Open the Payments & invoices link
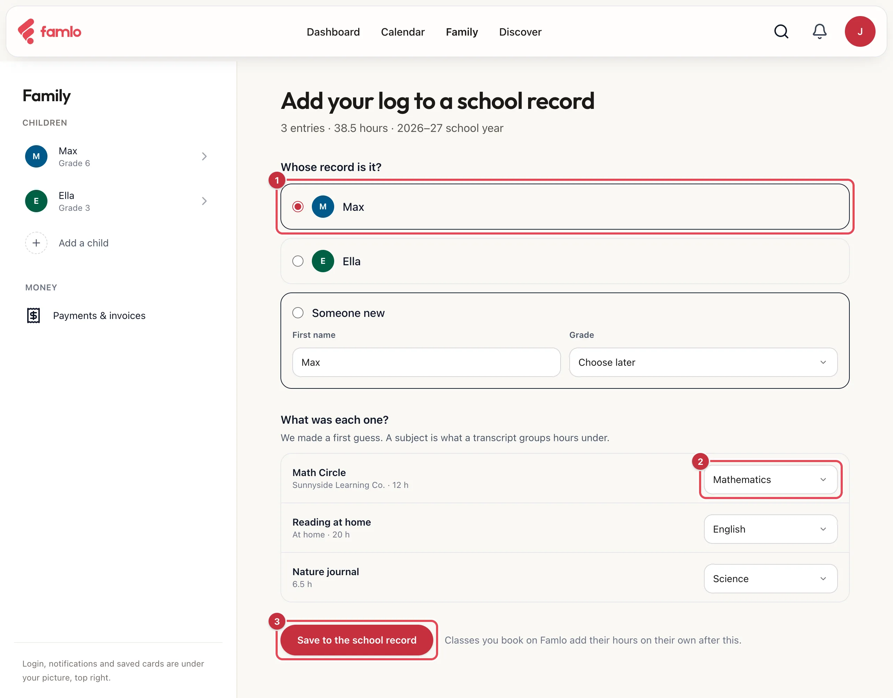 (99, 315)
